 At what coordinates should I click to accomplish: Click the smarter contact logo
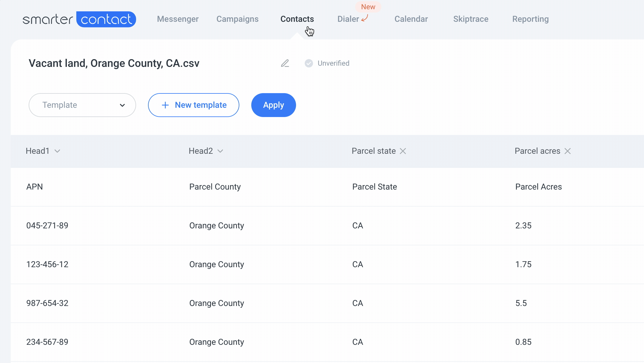pos(79,19)
